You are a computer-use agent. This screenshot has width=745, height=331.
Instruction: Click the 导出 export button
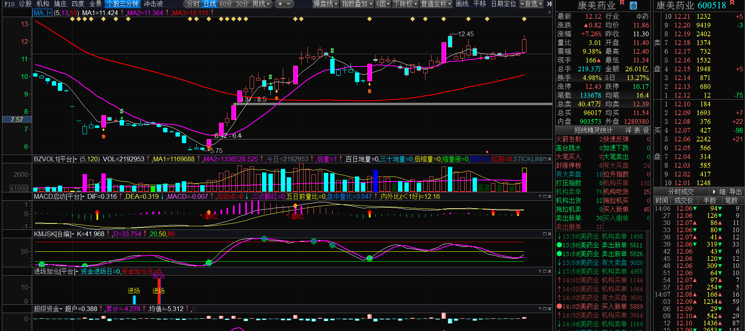(735, 192)
